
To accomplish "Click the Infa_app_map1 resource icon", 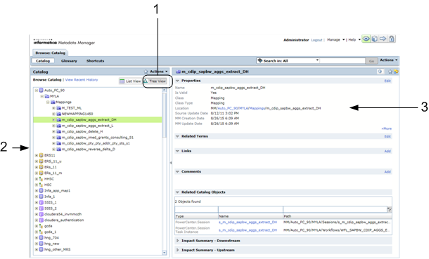I will 41,191.
